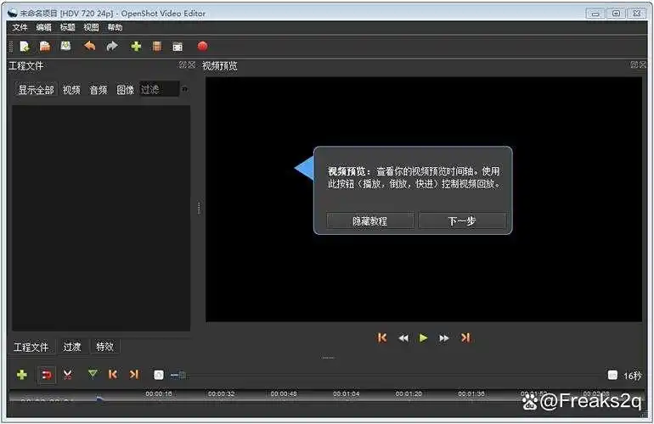
Task: Play the video with the preview play button
Action: coord(423,338)
